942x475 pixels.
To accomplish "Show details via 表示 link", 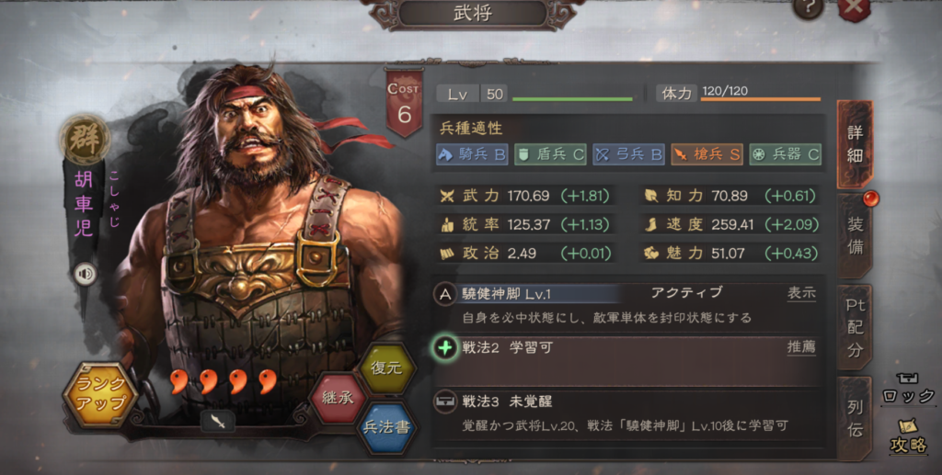I will click(x=801, y=293).
